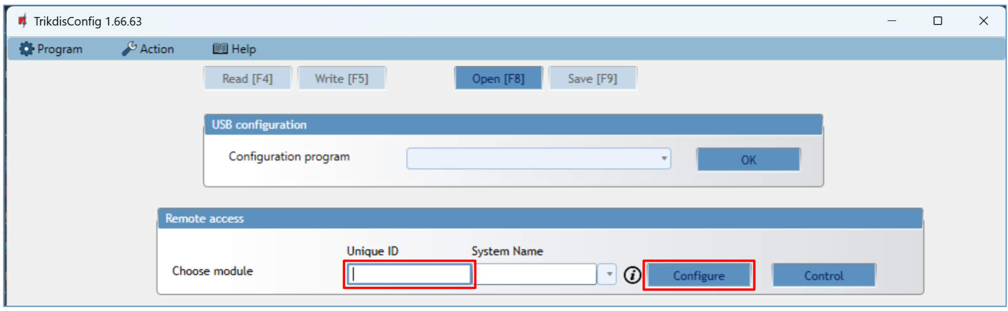This screenshot has width=1008, height=311.
Task: Click the System Name text field
Action: 535,275
